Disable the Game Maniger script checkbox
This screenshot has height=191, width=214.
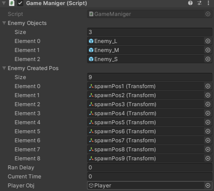coord(20,3)
